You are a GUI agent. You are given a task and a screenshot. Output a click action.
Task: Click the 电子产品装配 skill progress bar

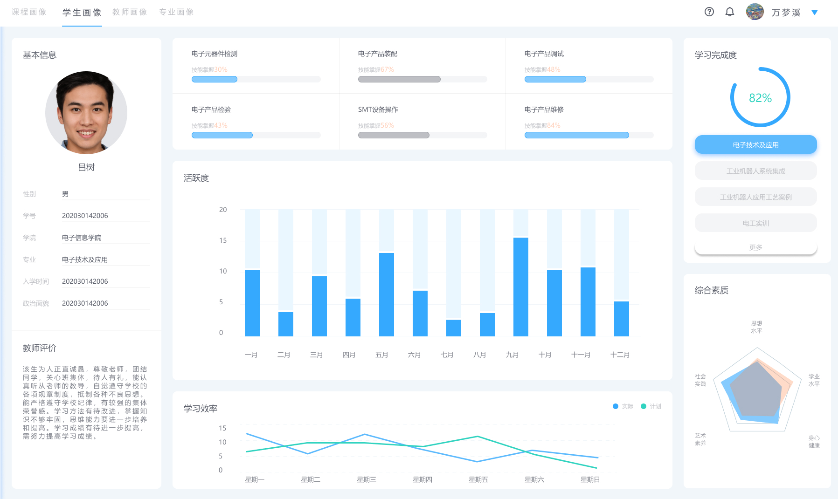422,79
